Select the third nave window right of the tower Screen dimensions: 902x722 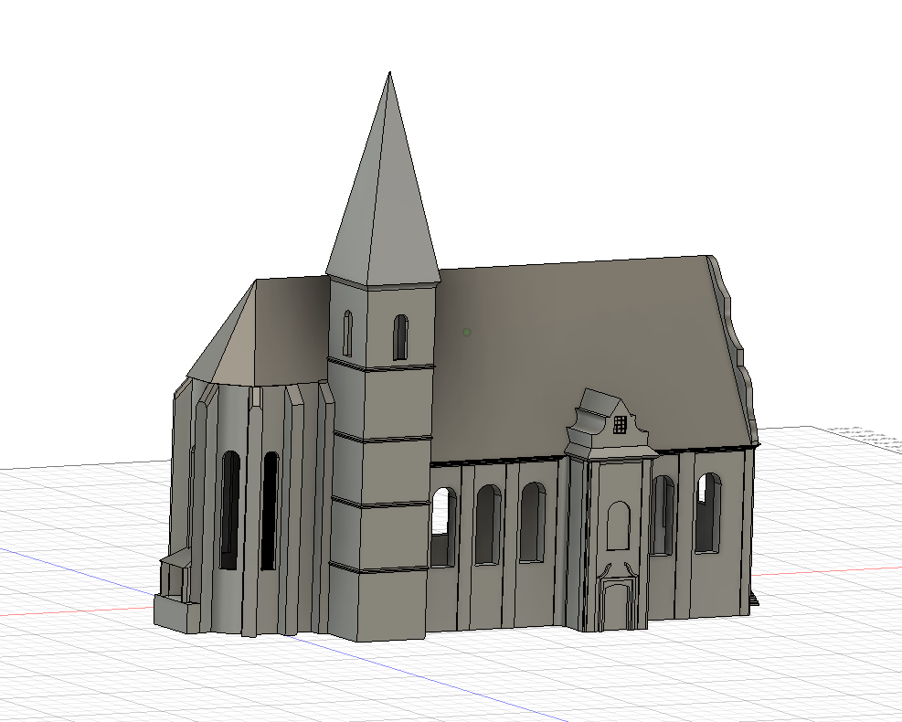(x=532, y=522)
